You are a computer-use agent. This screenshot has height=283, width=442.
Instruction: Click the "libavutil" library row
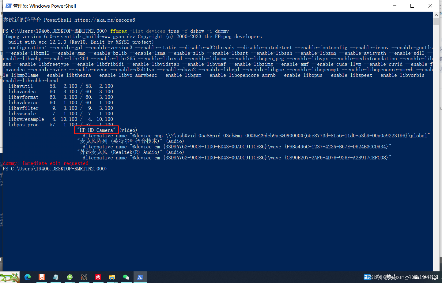click(61, 86)
